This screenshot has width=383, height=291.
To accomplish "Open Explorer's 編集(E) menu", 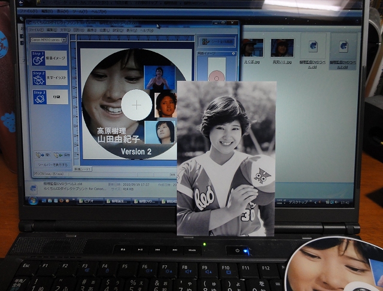I will click(47, 11).
